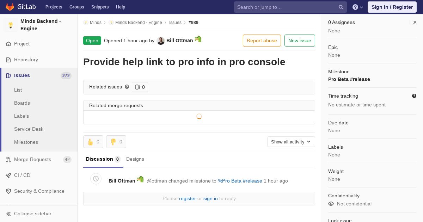Viewport: 423px width, 222px height.
Task: Click the Issues breadcrumb link
Action: pyautogui.click(x=175, y=23)
